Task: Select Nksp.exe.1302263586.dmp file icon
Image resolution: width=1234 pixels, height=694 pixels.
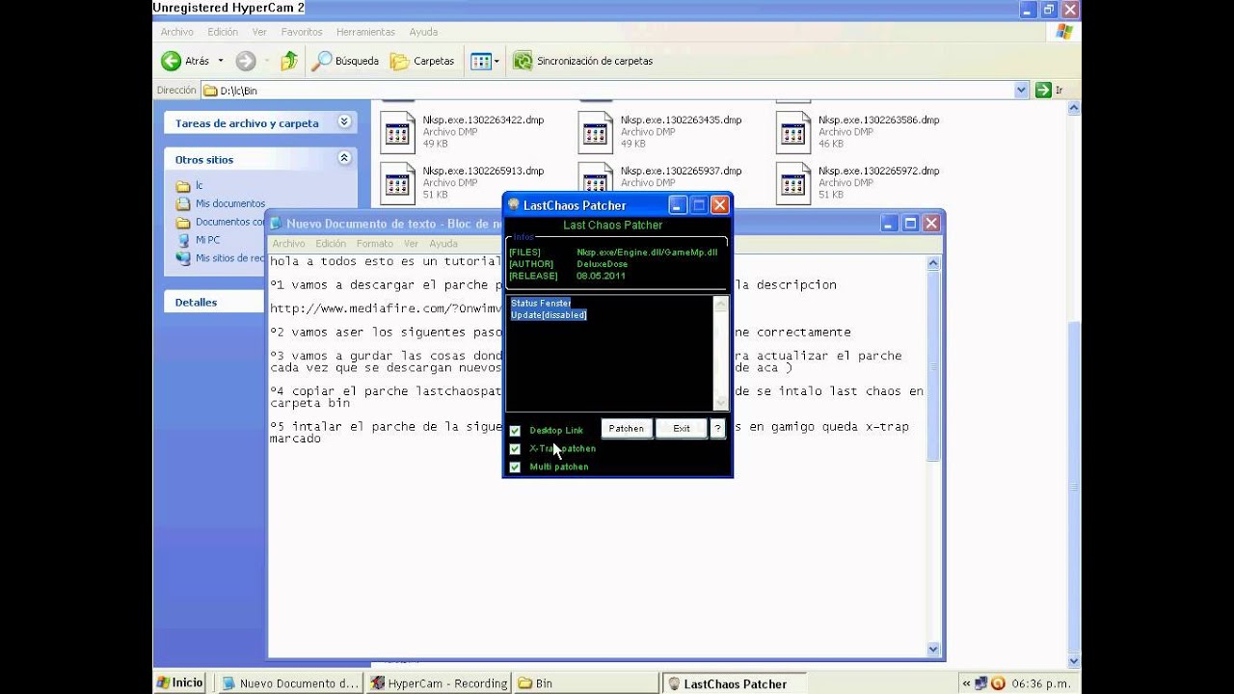Action: point(793,133)
